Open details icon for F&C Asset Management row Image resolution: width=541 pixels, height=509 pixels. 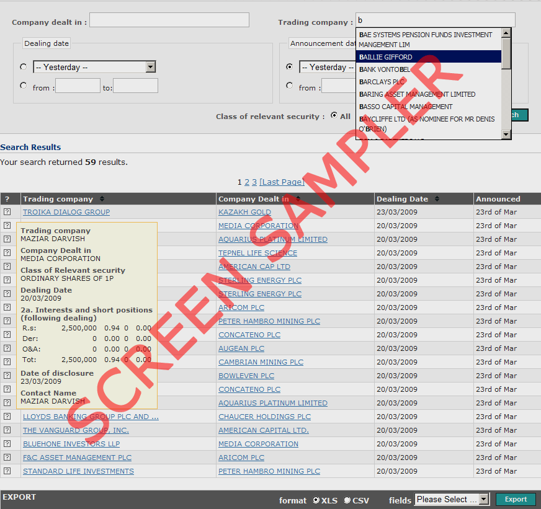(7, 458)
